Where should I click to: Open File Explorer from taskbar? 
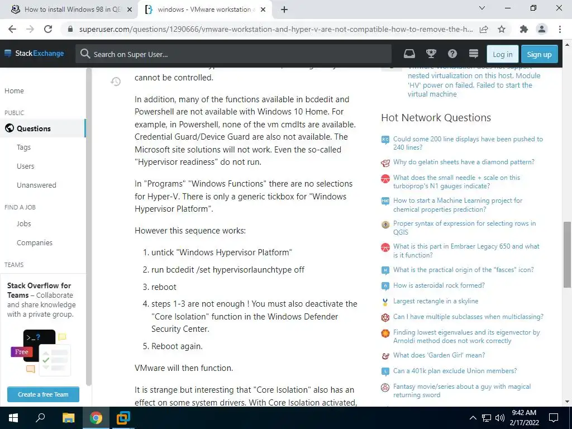(x=68, y=418)
